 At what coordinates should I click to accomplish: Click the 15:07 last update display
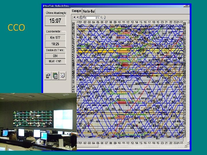pos(55,21)
